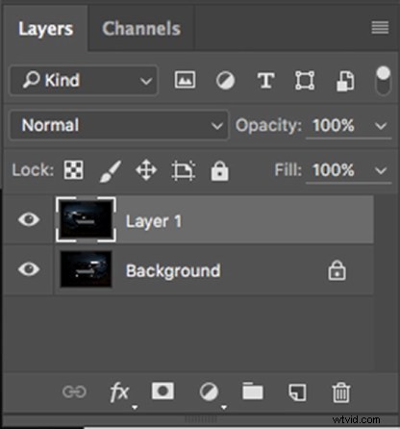Open the Kind filter type dropdown
Image resolution: width=400 pixels, height=429 pixels.
click(x=84, y=80)
